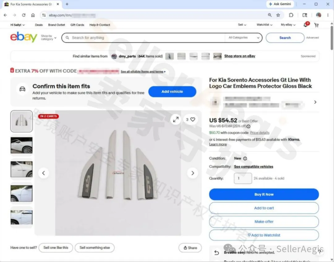Click Shop store on eBay link
The height and width of the screenshot is (262, 334).
240,56
